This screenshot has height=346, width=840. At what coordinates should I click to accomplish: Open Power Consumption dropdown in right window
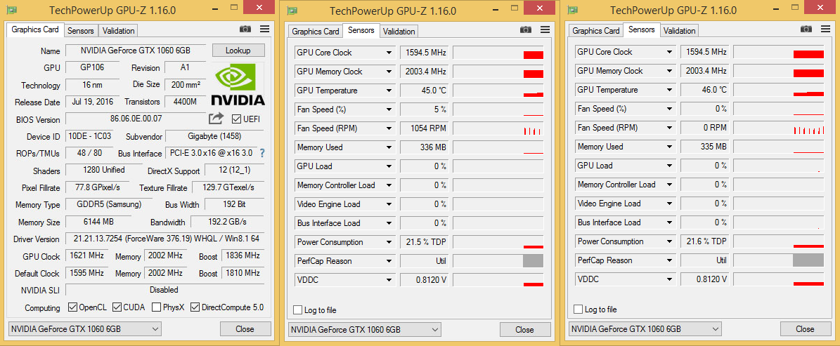tap(670, 241)
